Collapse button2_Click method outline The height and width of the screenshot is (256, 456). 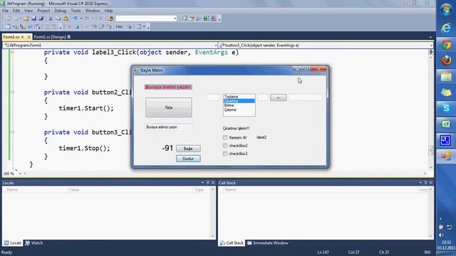click(x=12, y=92)
